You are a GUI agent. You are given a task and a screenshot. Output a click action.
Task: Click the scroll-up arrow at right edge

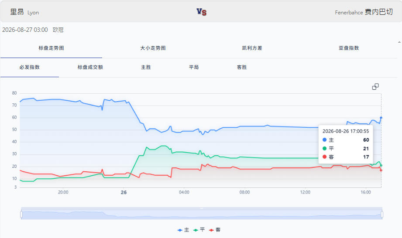[x=399, y=42]
